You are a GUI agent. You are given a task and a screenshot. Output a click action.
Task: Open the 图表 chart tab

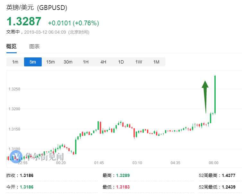(35, 46)
